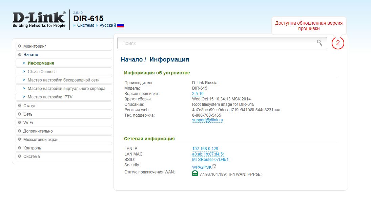
Task: Expand the Wi-Fi menu section
Action: pos(64,122)
